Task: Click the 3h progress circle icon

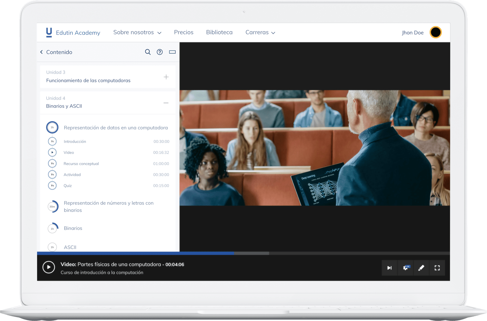Action: point(52,127)
